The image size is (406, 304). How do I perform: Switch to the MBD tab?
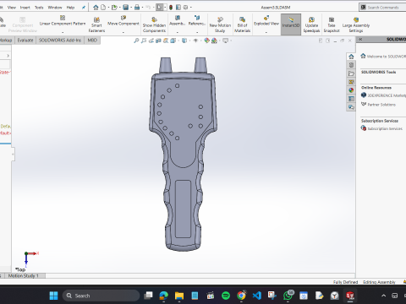[92, 41]
